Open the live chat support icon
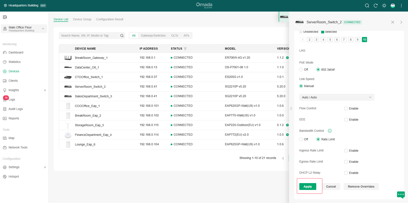 coord(401,195)
